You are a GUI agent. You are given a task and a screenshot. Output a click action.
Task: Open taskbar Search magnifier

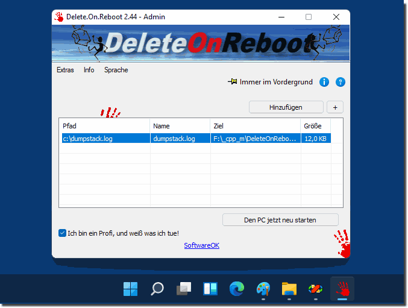[157, 289]
